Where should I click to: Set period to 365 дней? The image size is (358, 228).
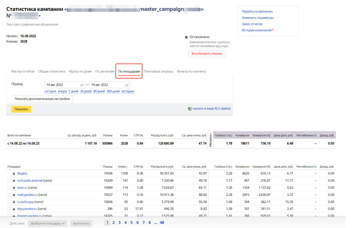pos(113,91)
